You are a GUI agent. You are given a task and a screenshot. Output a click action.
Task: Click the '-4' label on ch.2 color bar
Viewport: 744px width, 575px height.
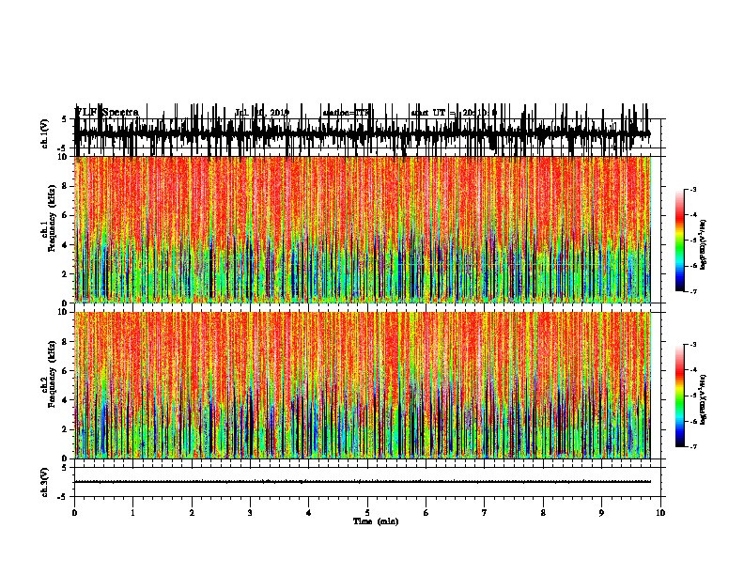(x=693, y=370)
